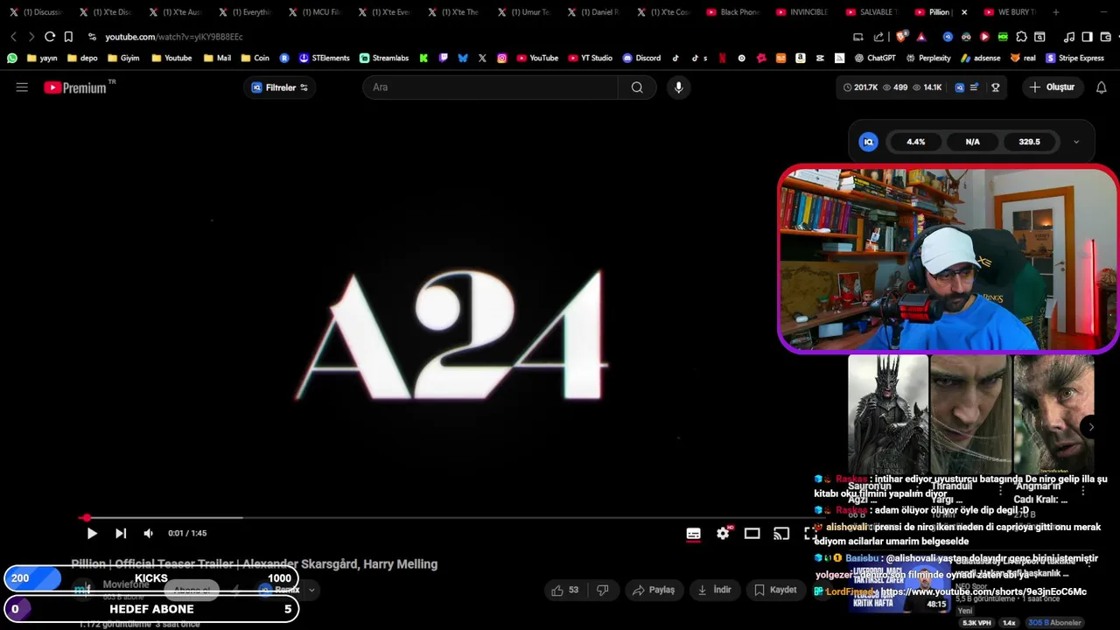Toggle subtitles/captions on the player
The image size is (1120, 630).
pyautogui.click(x=693, y=533)
